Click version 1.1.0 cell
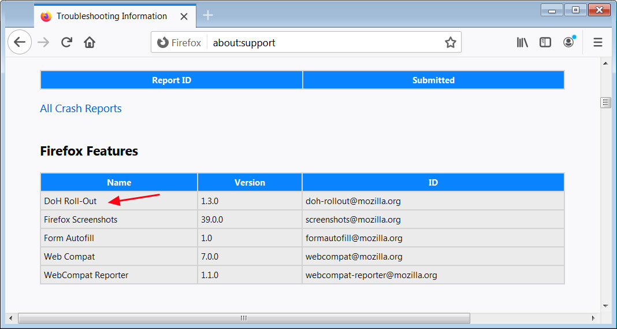This screenshot has height=329, width=617. coord(250,275)
